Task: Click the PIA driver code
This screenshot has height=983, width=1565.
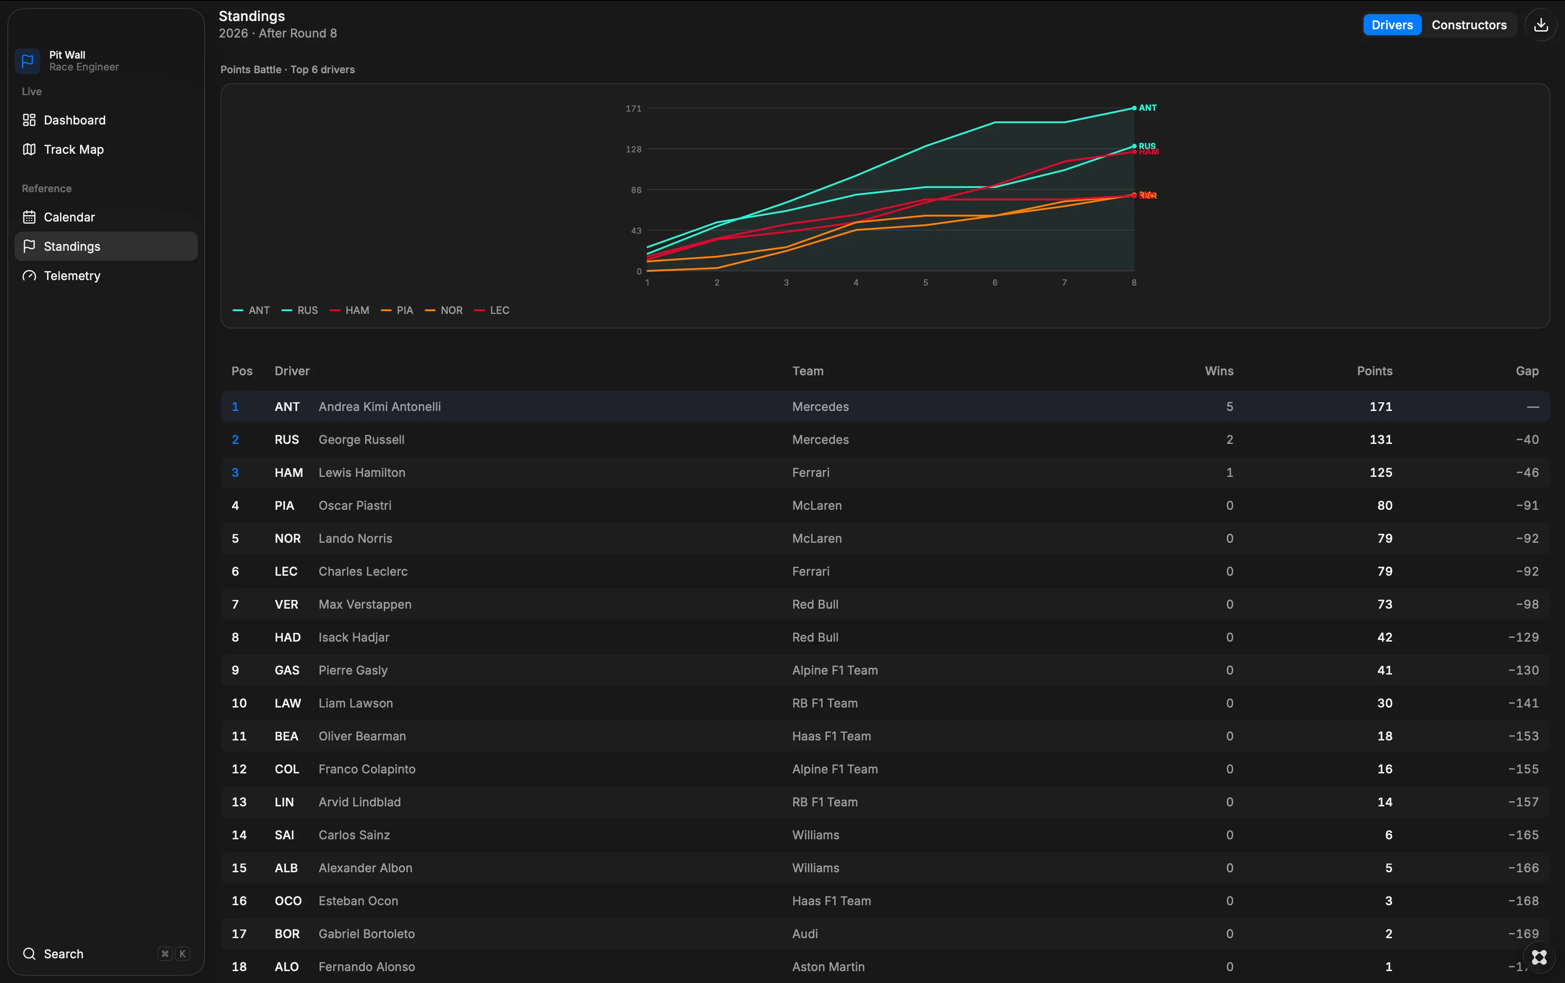Action: point(284,505)
